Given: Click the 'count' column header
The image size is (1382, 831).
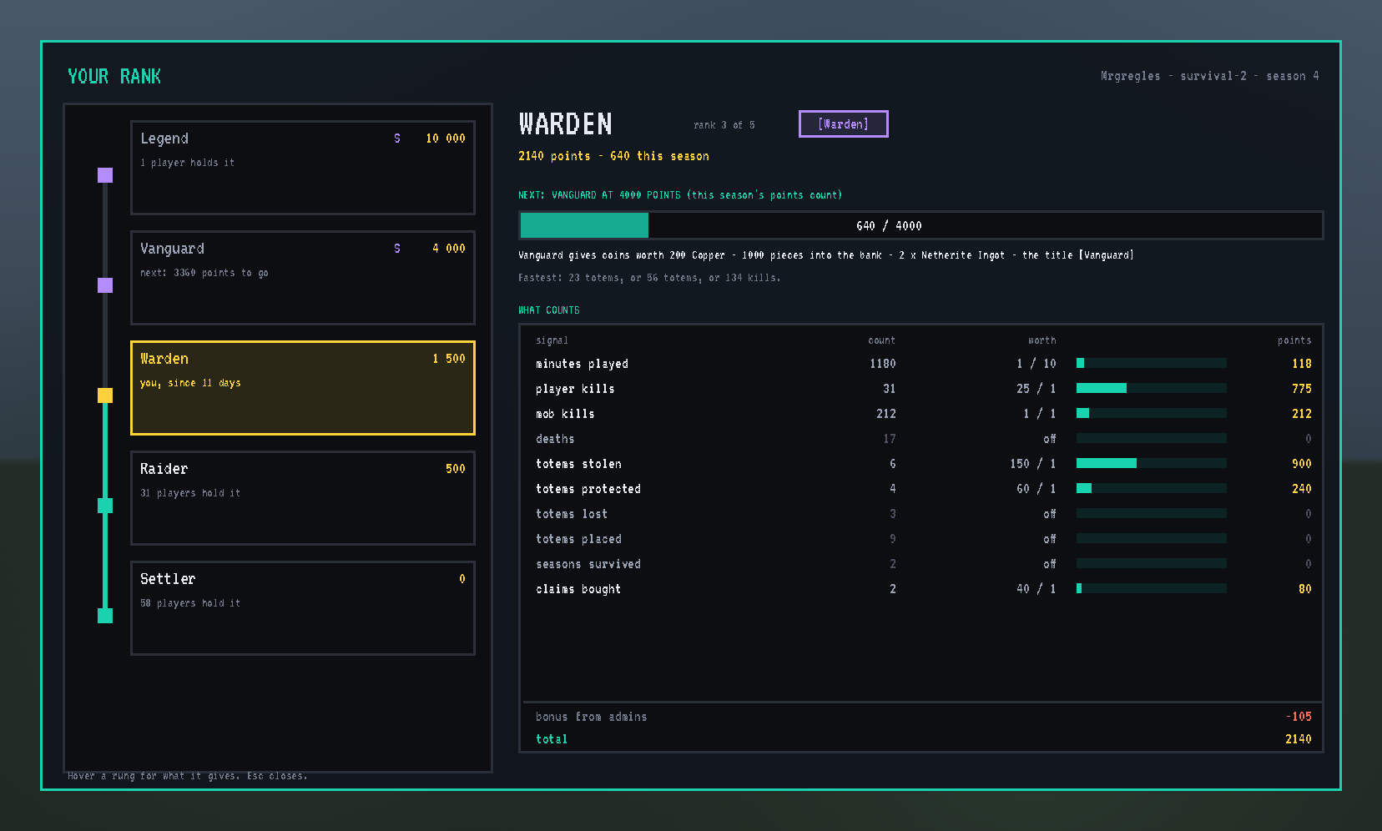Looking at the screenshot, I should (881, 340).
